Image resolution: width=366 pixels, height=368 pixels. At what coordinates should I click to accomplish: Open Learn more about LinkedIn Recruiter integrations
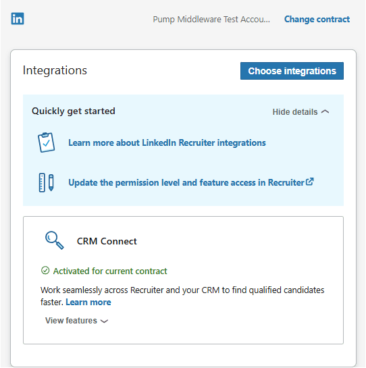(167, 142)
